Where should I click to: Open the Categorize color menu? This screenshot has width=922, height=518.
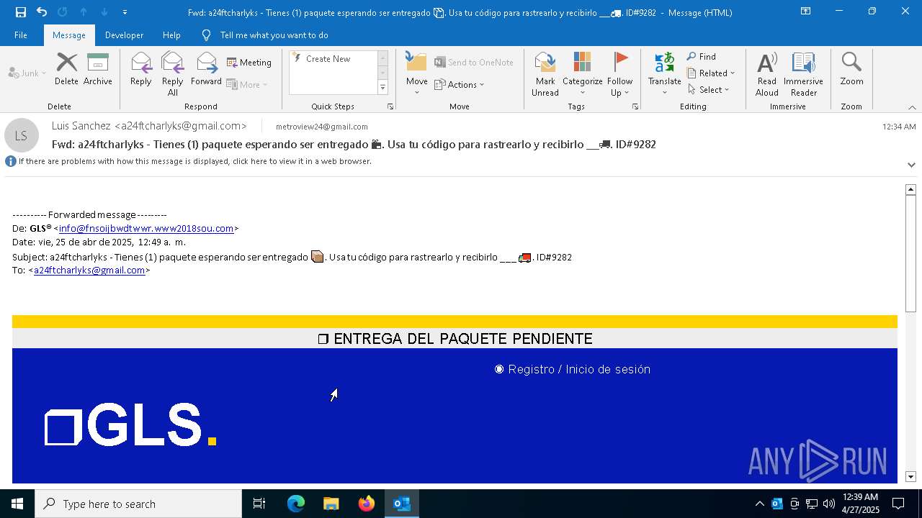point(582,74)
